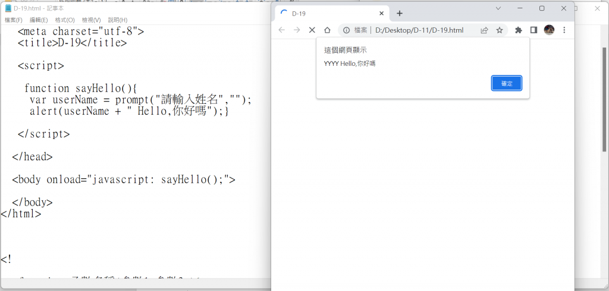The height and width of the screenshot is (291, 609).
Task: Open 檢視(V) menu in Notepad
Action: point(91,20)
